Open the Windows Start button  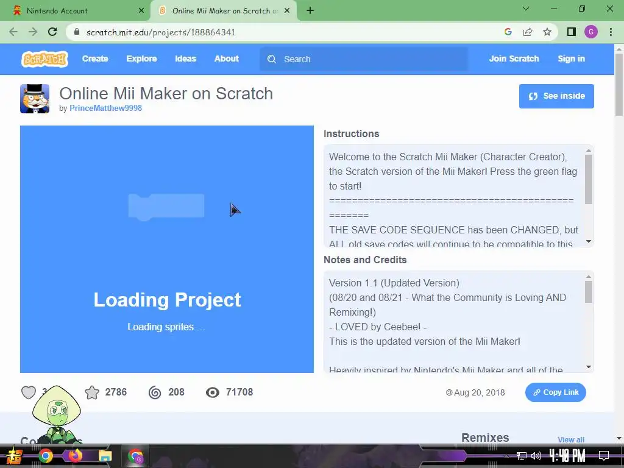(x=15, y=456)
